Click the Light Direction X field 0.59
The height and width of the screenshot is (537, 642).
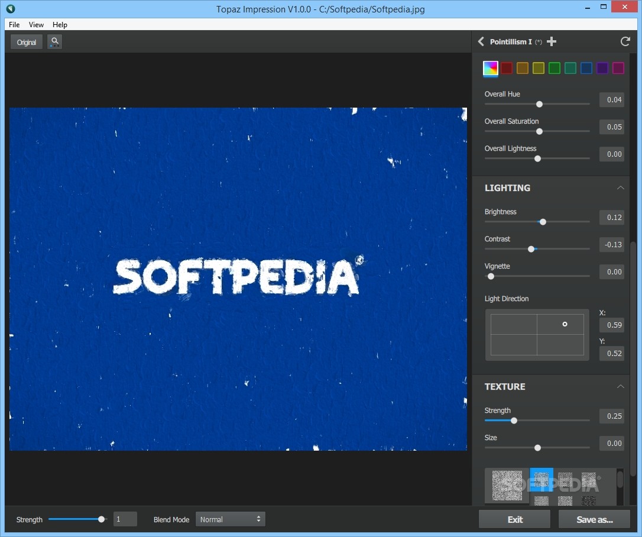coord(612,325)
